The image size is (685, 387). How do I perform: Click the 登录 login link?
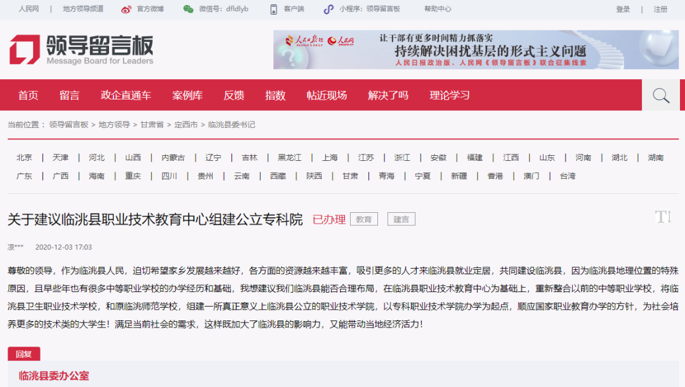click(x=623, y=10)
